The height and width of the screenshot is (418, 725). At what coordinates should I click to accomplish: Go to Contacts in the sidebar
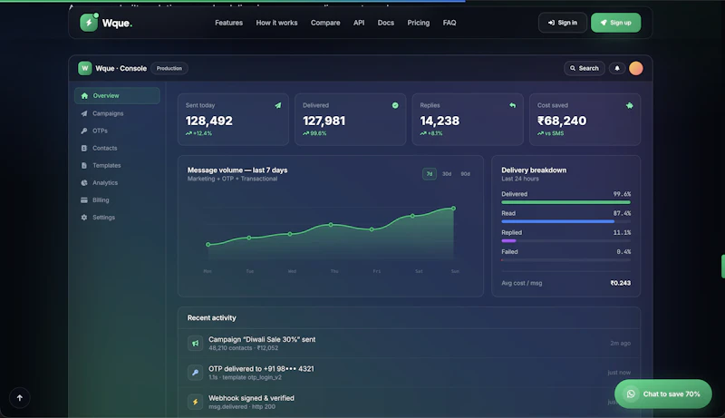click(117, 148)
